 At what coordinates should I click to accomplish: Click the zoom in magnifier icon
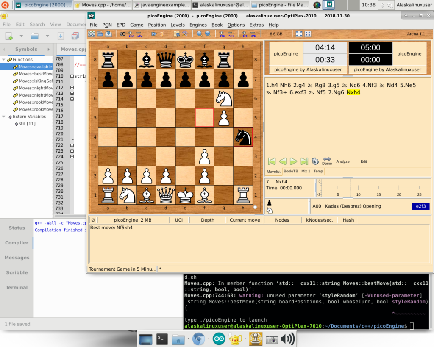[x=199, y=34]
